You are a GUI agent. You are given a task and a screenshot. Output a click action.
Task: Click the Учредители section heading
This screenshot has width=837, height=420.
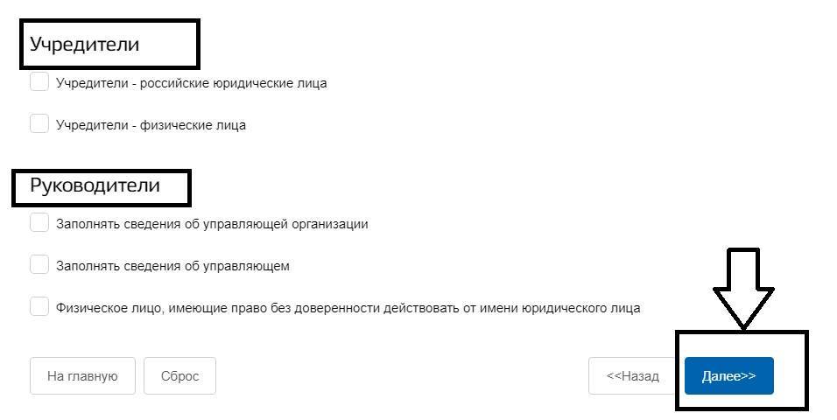point(85,45)
